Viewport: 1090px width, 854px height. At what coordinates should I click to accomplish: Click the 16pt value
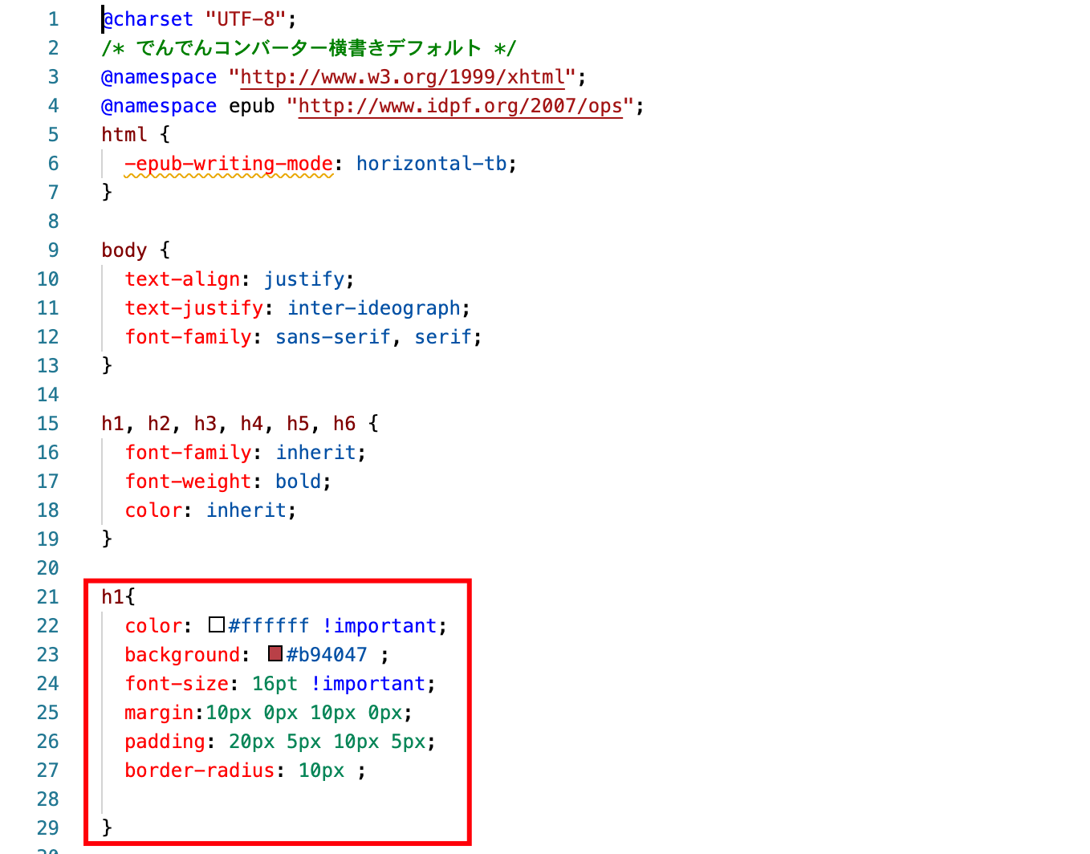[275, 684]
